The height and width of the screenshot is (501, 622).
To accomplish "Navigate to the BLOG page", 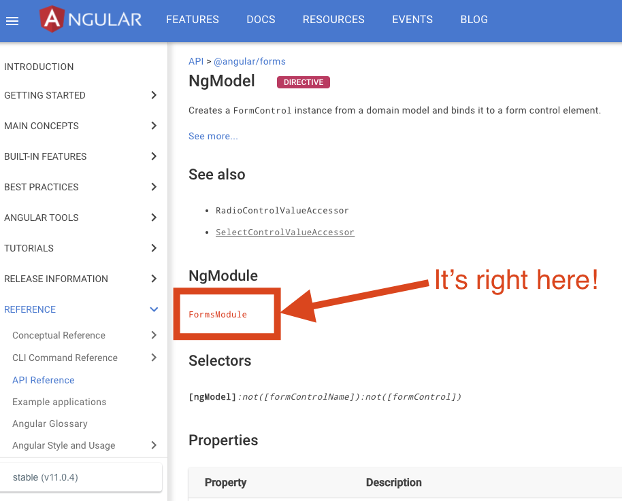I will click(474, 20).
